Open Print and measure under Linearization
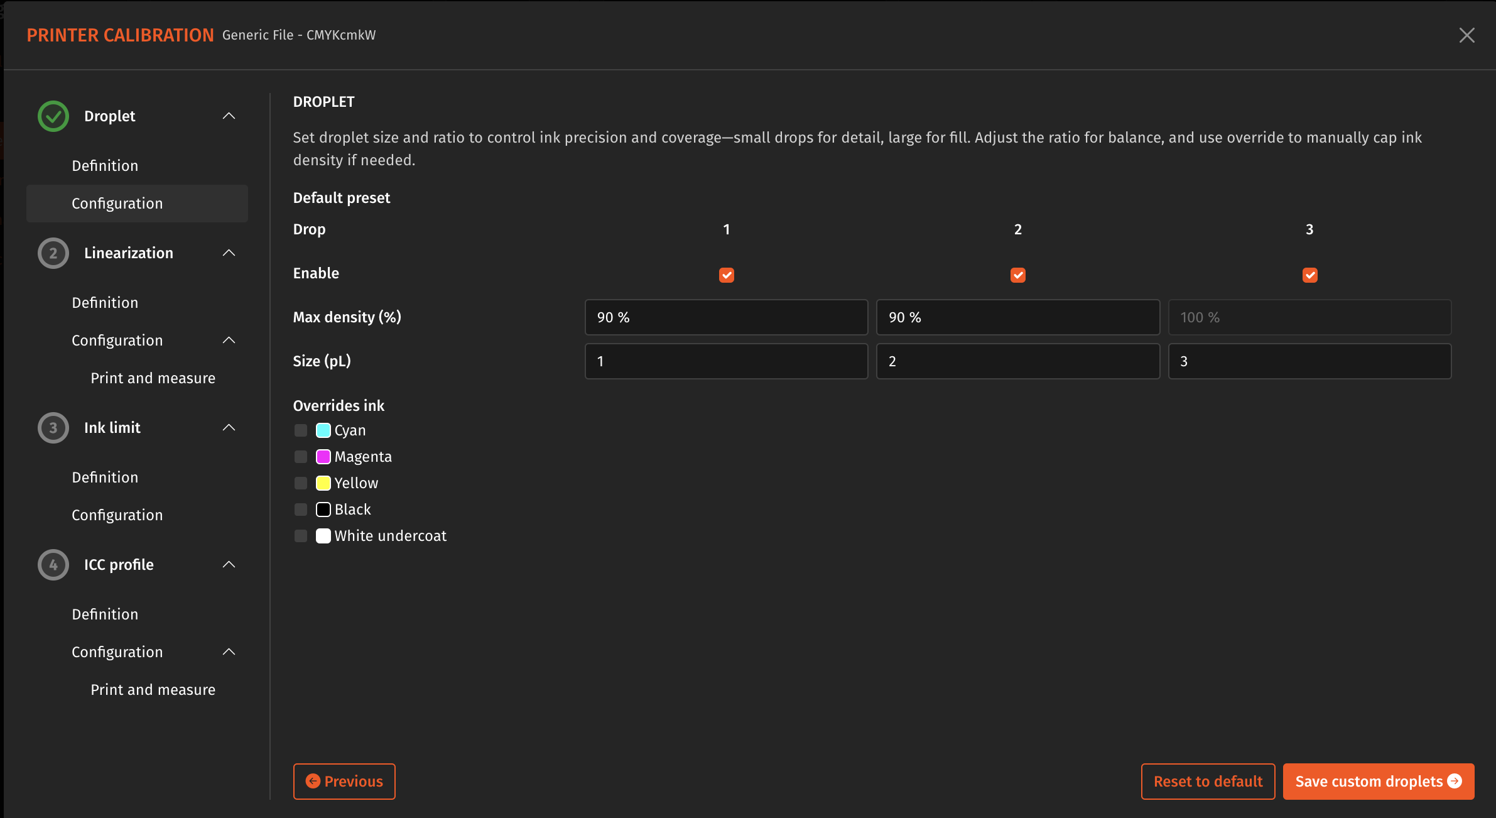1496x818 pixels. click(x=153, y=378)
